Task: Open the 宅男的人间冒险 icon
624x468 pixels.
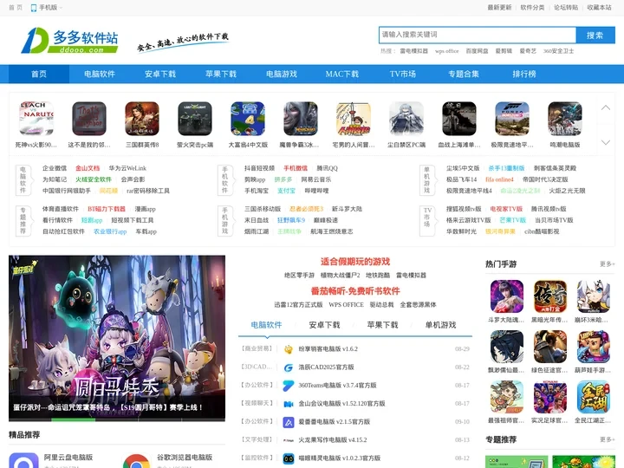Action: [354, 119]
